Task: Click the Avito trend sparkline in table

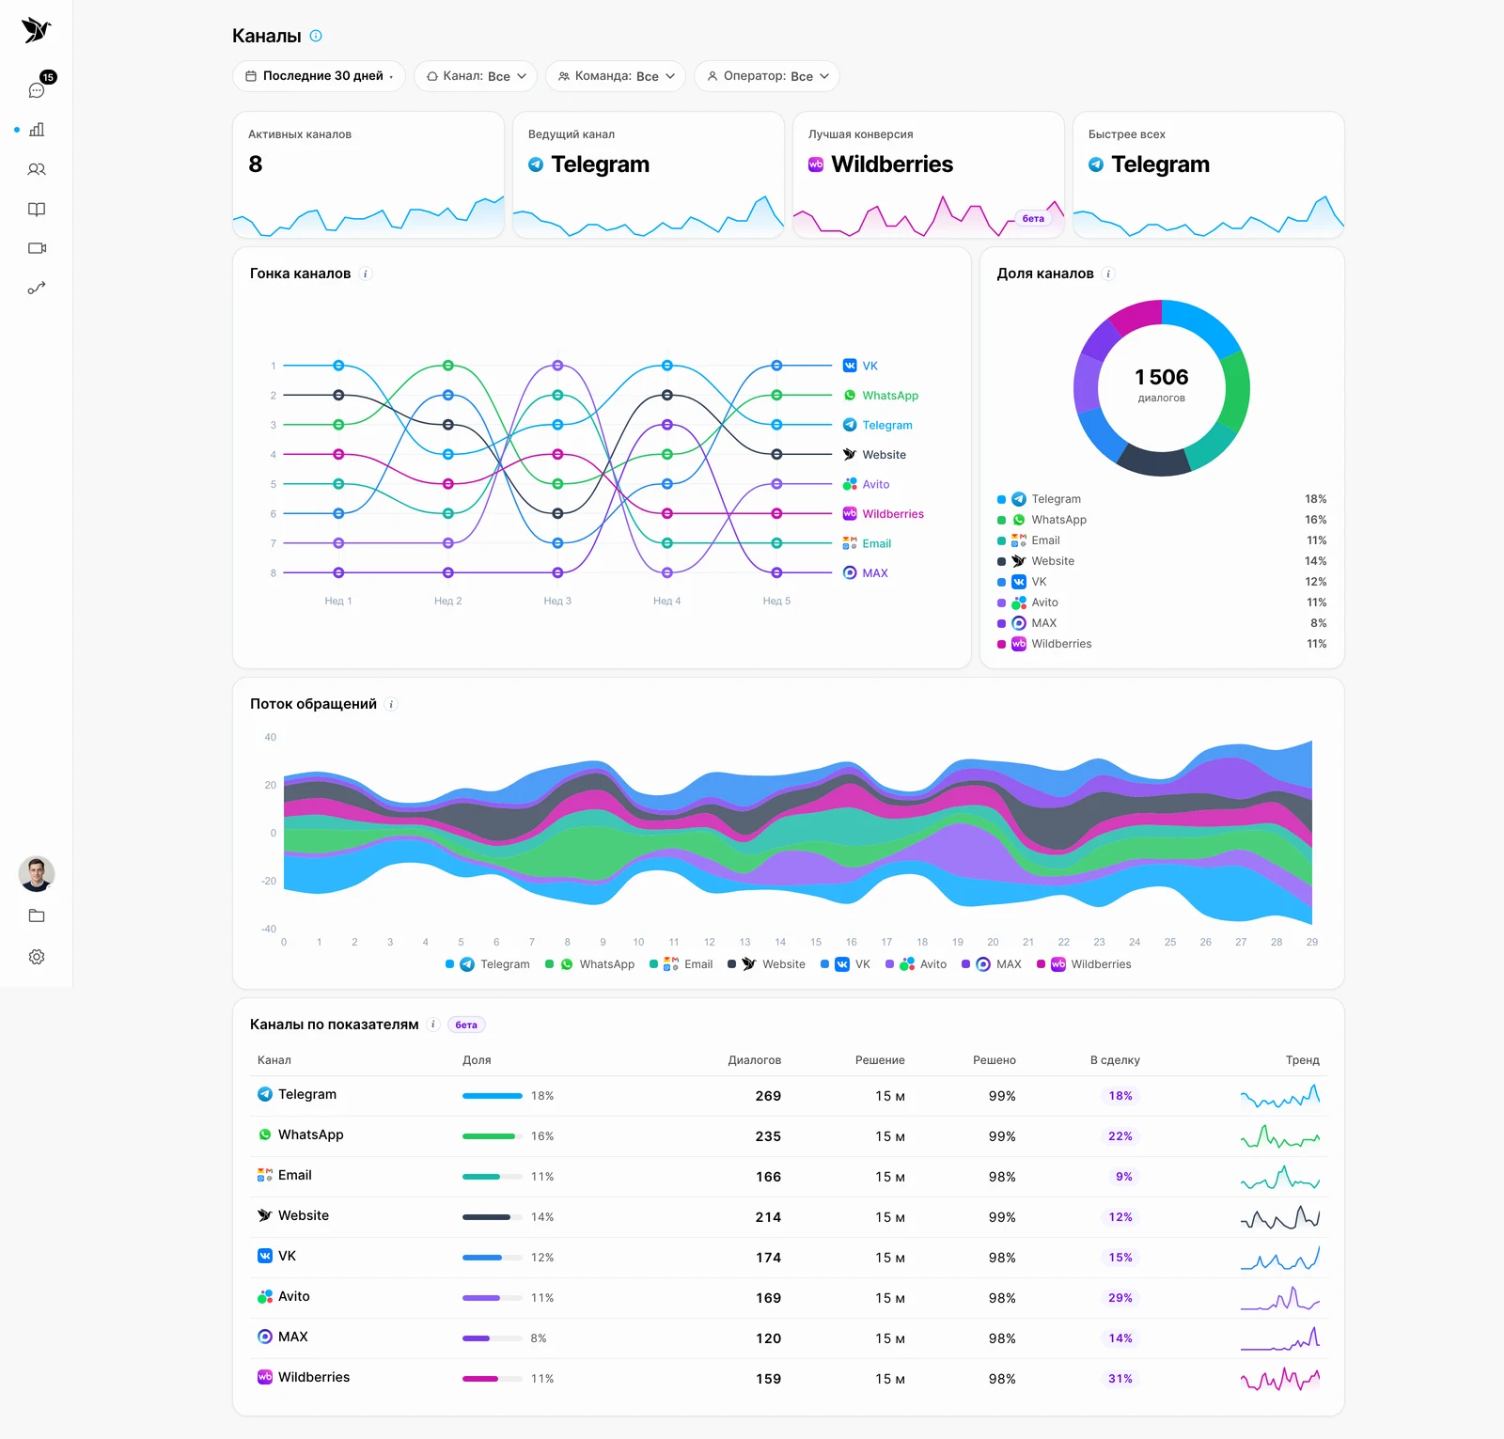Action: [1280, 1298]
